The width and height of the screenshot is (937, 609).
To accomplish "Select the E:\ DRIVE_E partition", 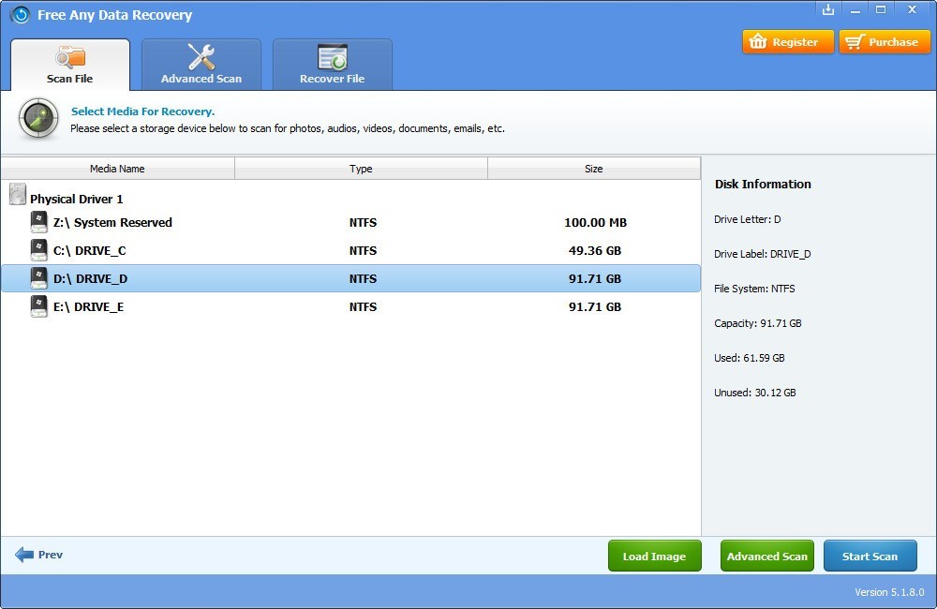I will (281, 306).
